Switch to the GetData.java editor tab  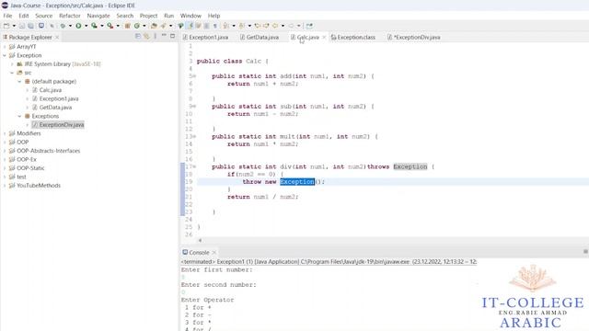click(x=260, y=37)
